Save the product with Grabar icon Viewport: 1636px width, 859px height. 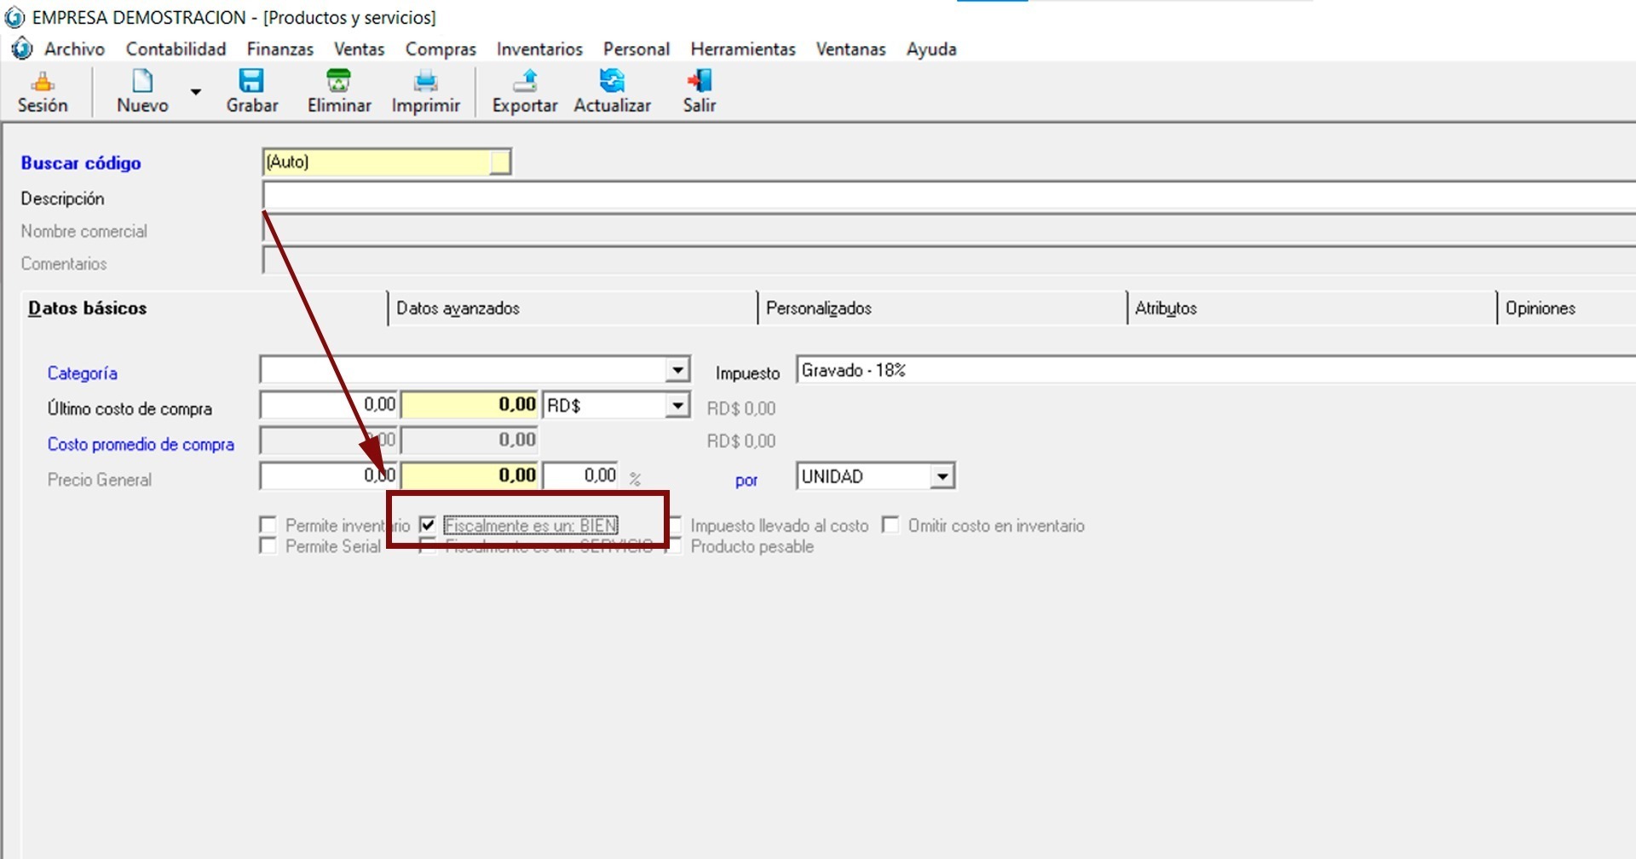click(x=251, y=83)
